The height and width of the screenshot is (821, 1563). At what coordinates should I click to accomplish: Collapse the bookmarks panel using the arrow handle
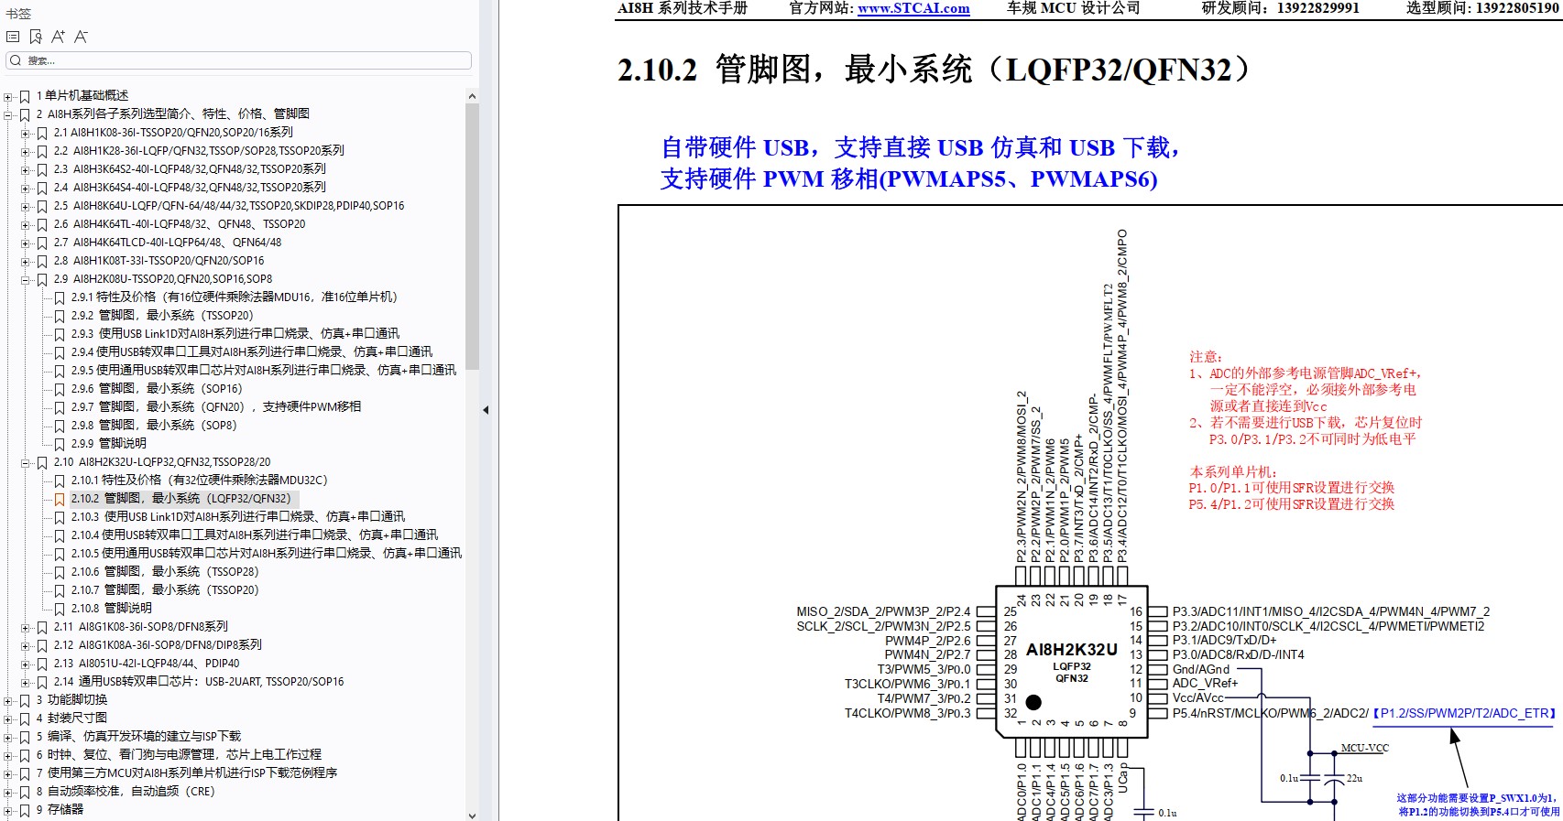point(486,410)
